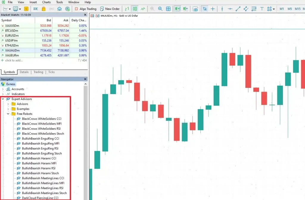The image size is (305, 200).
Task: Switch to the Ticks tab
Action: pos(51,72)
